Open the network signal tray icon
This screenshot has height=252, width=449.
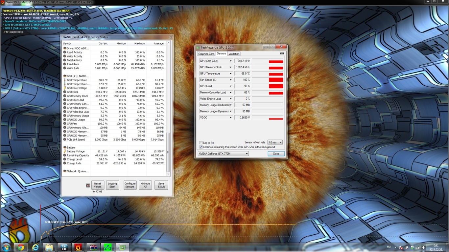click(418, 247)
